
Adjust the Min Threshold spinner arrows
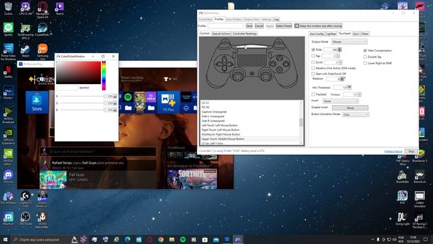(349, 87)
